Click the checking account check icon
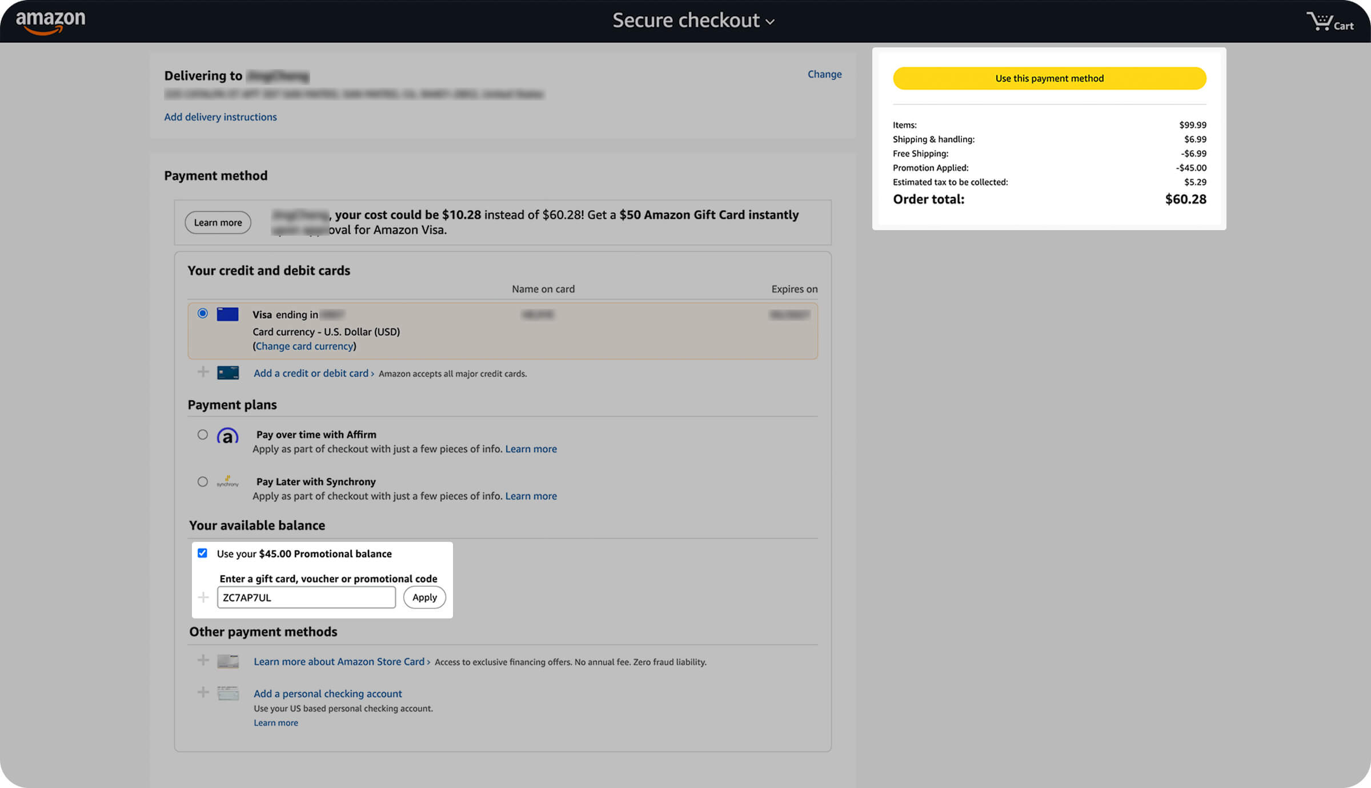Image resolution: width=1371 pixels, height=788 pixels. point(228,693)
